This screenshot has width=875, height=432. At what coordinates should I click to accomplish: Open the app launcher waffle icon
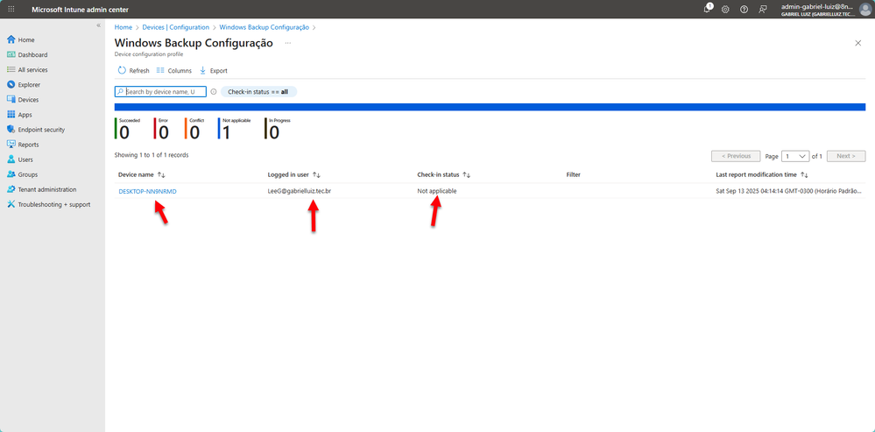click(x=11, y=10)
